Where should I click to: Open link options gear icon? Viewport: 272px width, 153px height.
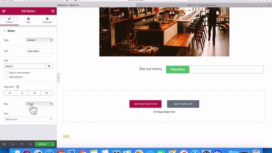[49, 66]
